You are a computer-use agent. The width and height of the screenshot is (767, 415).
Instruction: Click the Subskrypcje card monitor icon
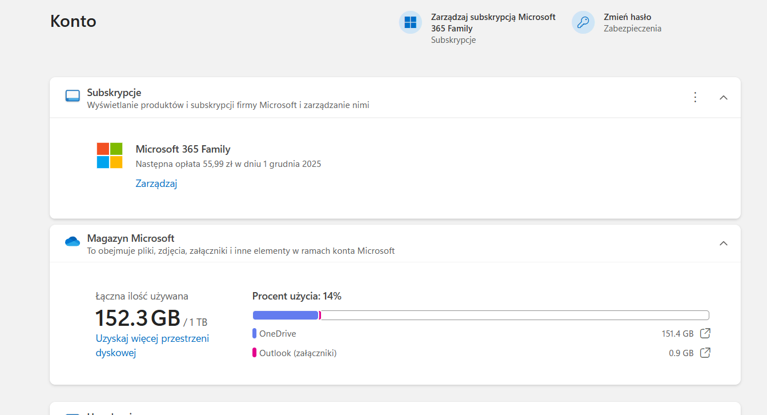[73, 96]
